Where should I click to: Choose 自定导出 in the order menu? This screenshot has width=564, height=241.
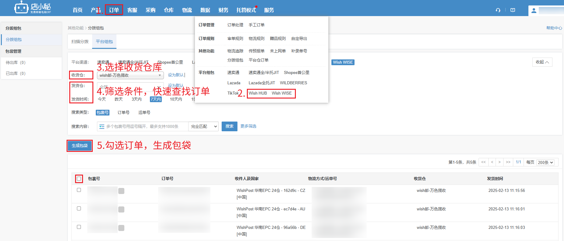pyautogui.click(x=299, y=38)
